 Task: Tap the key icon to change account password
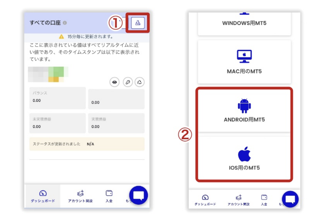[127, 82]
